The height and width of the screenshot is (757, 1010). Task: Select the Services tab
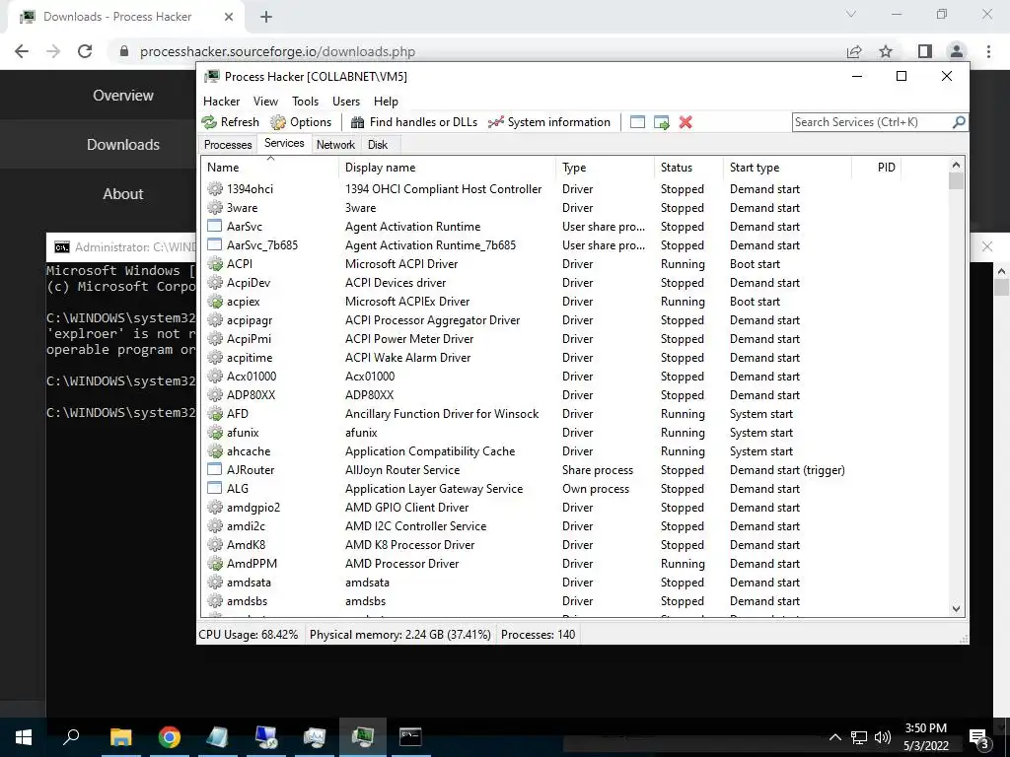(x=284, y=143)
